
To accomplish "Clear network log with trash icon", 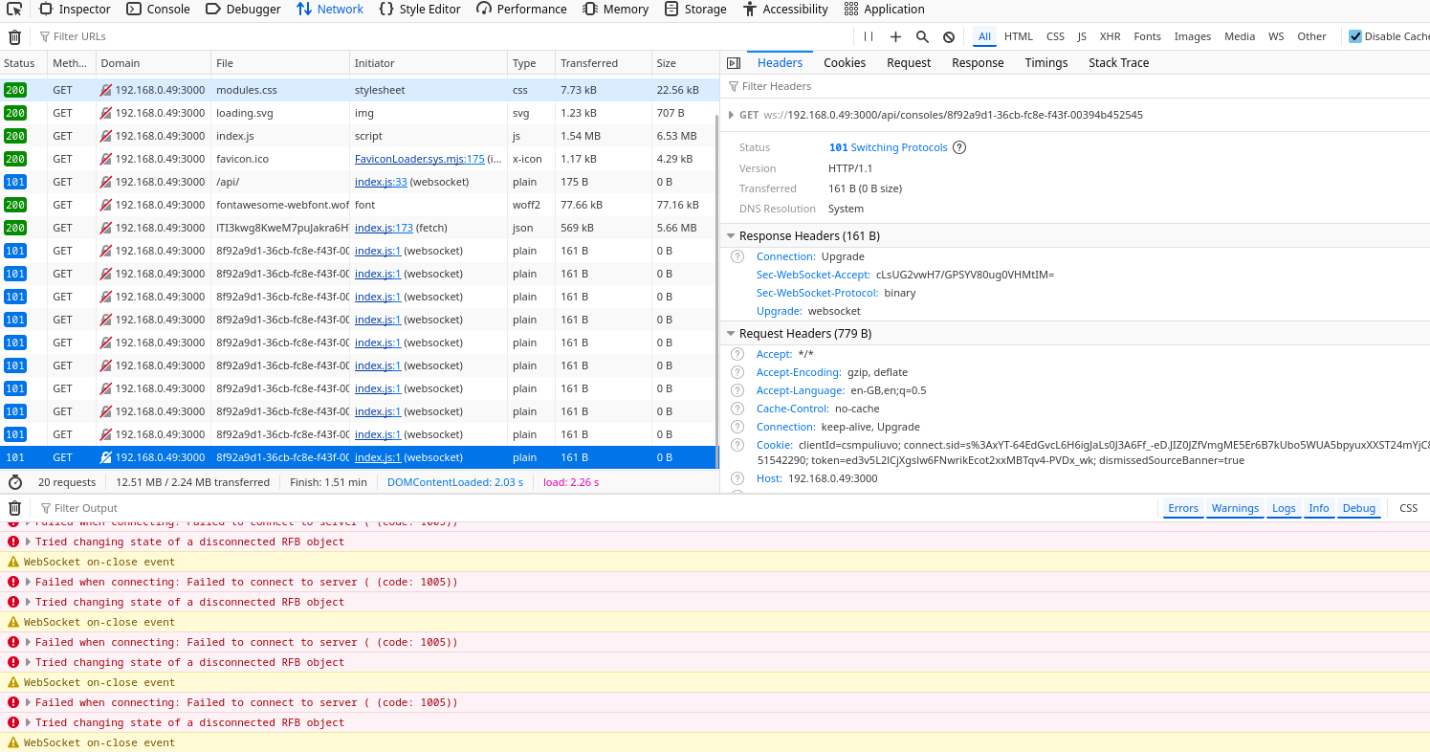I will tap(14, 36).
